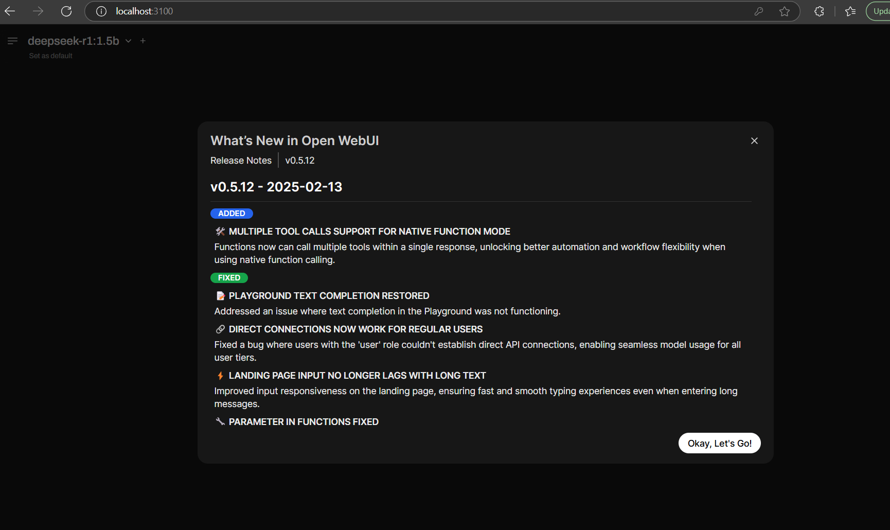Image resolution: width=890 pixels, height=530 pixels.
Task: Click the password key icon
Action: [758, 11]
